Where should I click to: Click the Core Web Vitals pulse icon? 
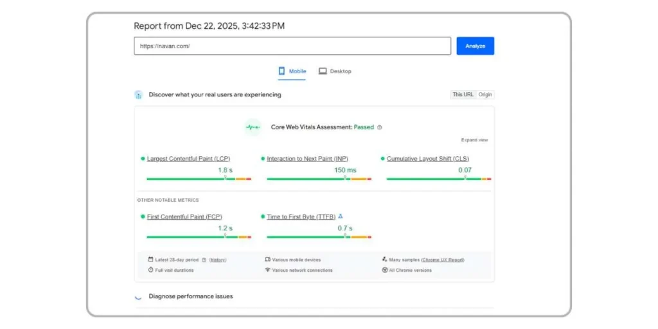tap(253, 127)
